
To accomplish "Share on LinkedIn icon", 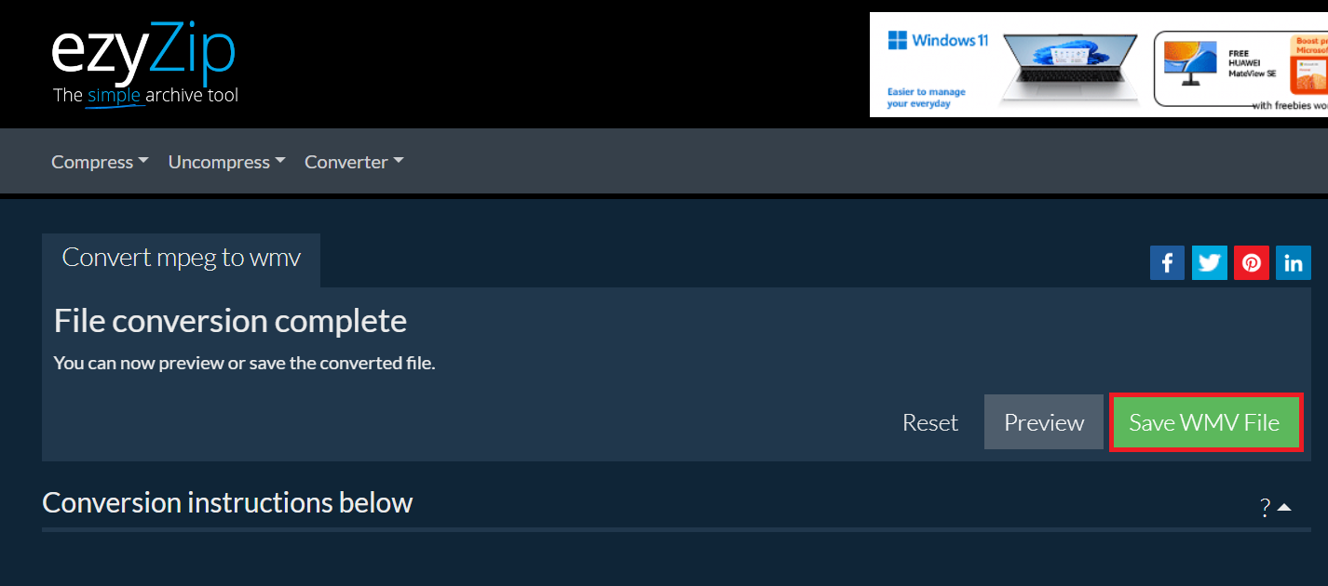I will (1294, 263).
